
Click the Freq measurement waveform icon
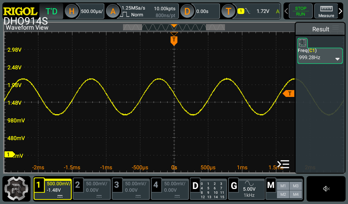[x=302, y=43]
